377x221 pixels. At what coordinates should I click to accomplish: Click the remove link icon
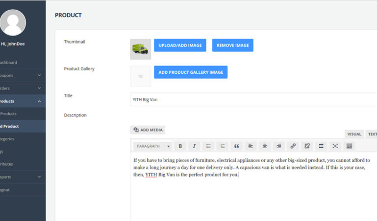tap(307, 146)
